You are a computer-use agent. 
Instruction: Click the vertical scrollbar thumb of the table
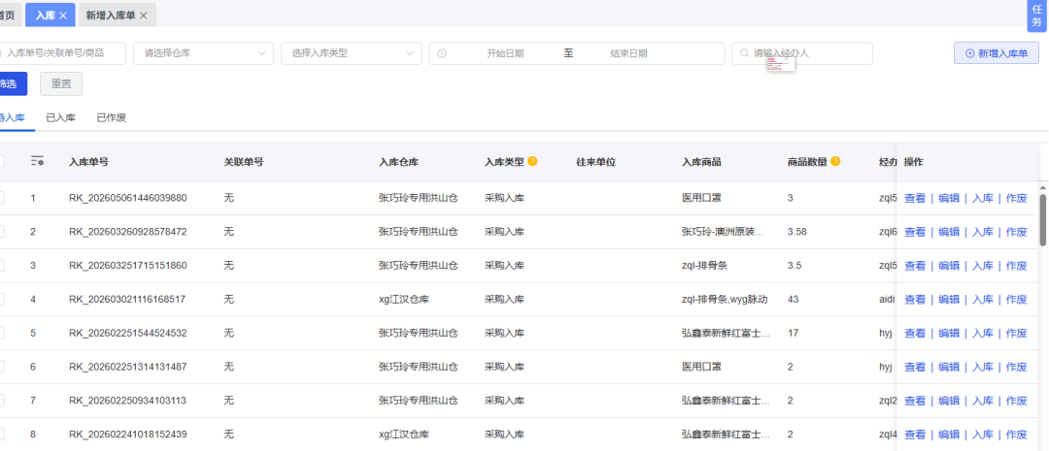pyautogui.click(x=1042, y=220)
